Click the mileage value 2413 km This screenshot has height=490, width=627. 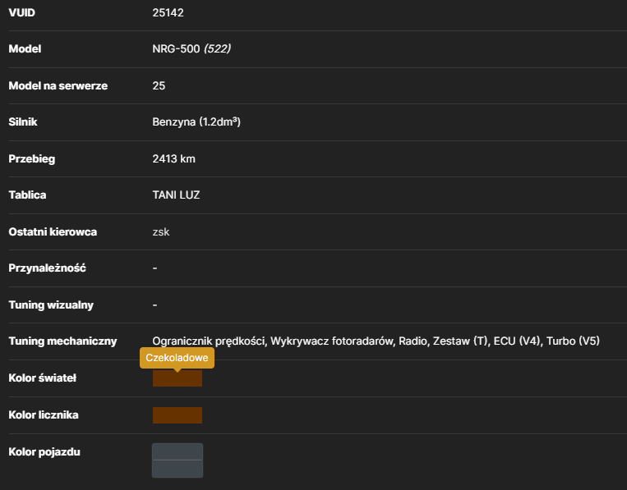pyautogui.click(x=173, y=159)
